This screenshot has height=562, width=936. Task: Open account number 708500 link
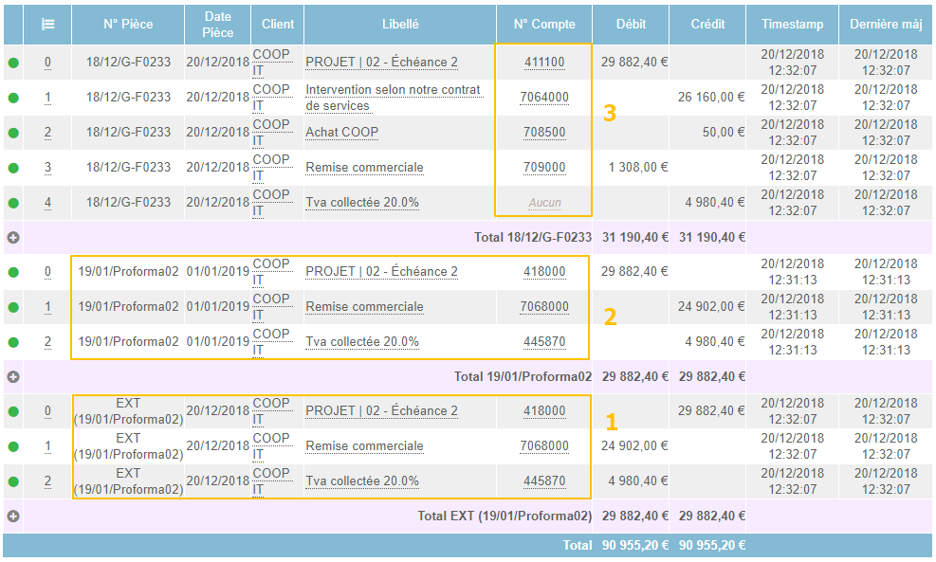pos(544,132)
